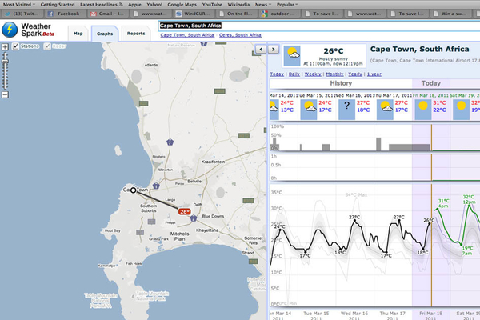Click the Weekly view link
480x320 pixels.
click(313, 74)
